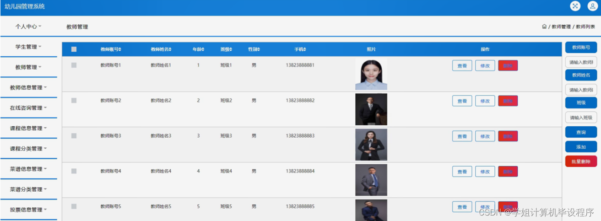The height and width of the screenshot is (221, 601).
Task: Sort the table by 教师账号 column arrows
Action: (120, 49)
